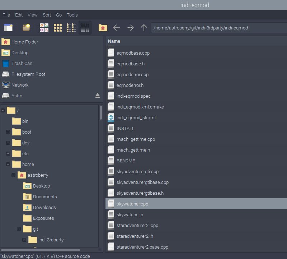Select skyadventurergti.cpp file icon
The width and height of the screenshot is (287, 259).
[x=111, y=171]
